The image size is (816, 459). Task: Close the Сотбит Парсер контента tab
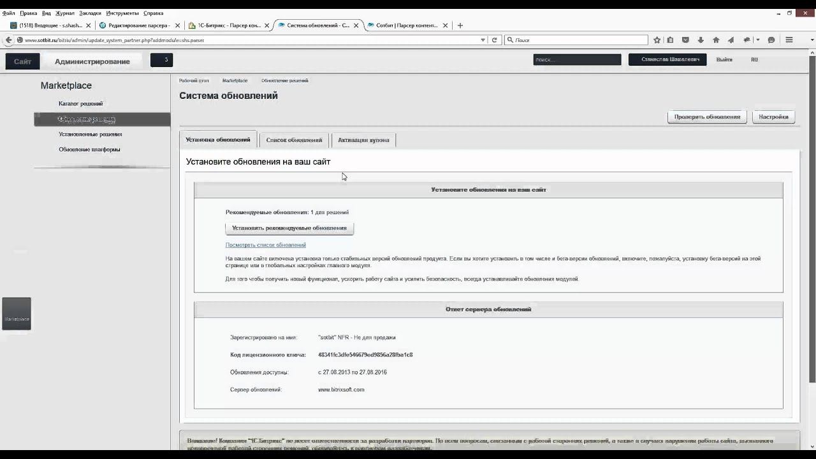click(445, 25)
